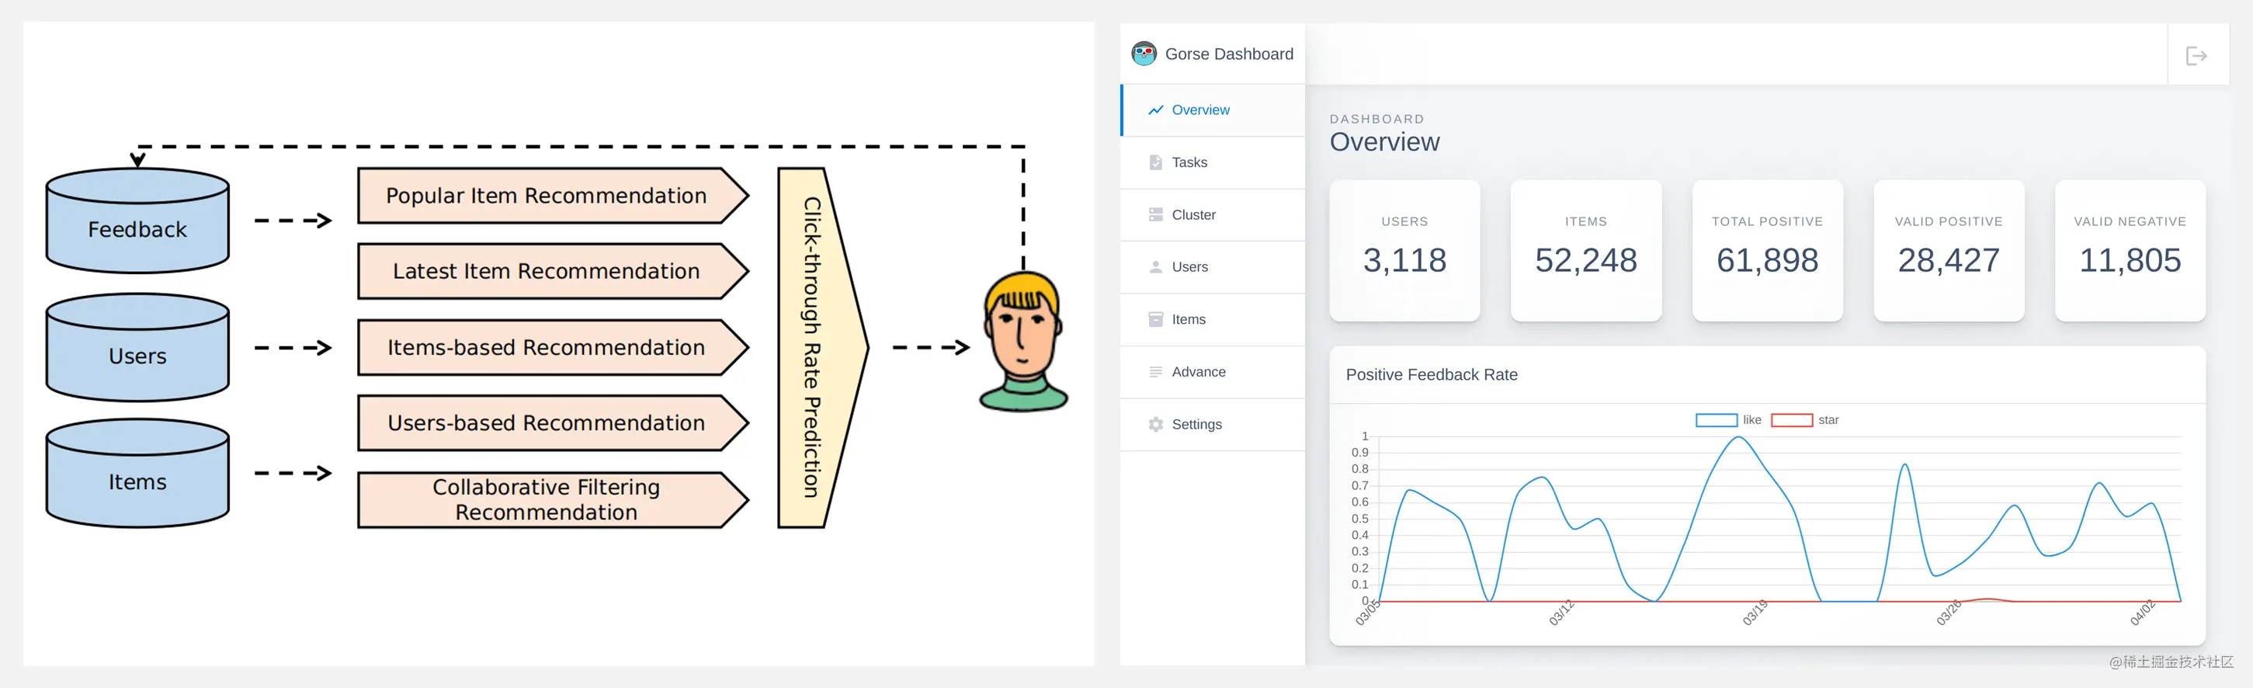
Task: Click the Settings gear icon in sidebar
Action: [x=1155, y=425]
